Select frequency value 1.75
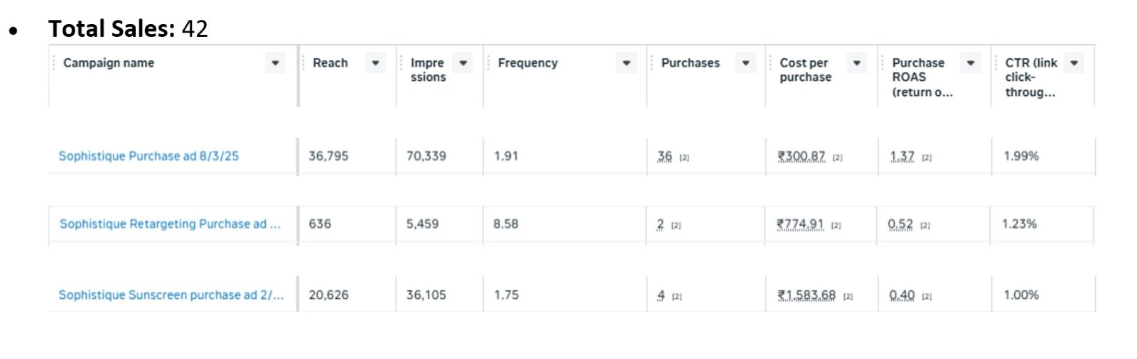Screen dimensions: 1137x359 (506, 295)
